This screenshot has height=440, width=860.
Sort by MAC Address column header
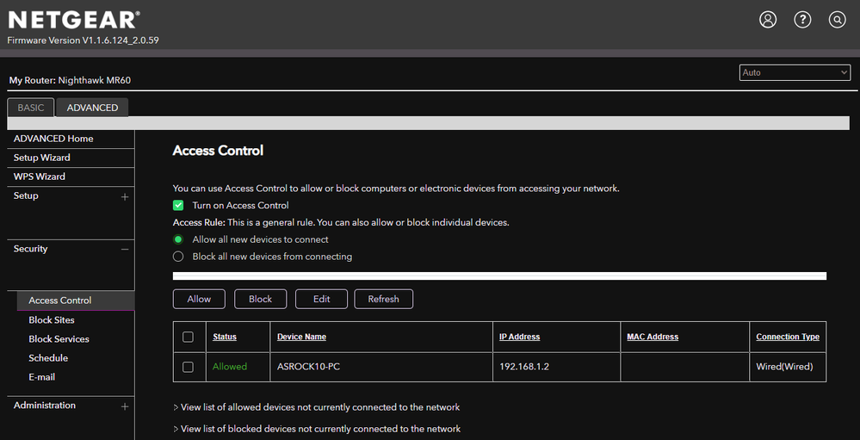[x=653, y=337]
